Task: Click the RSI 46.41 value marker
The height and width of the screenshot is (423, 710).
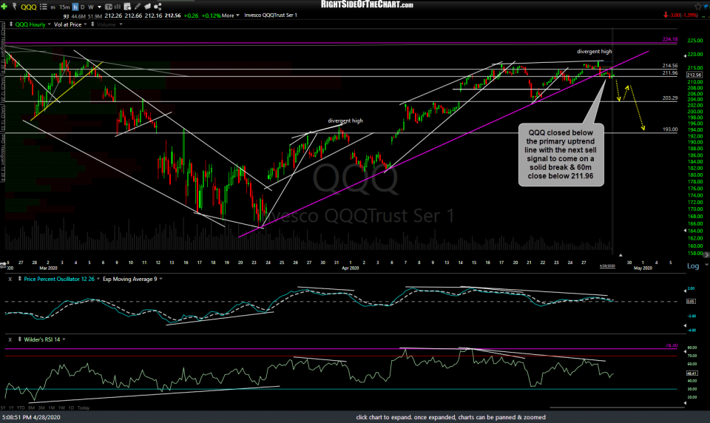Action: 692,373
